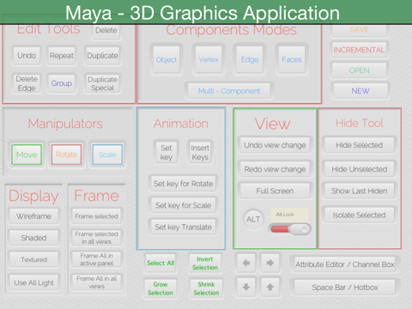This screenshot has height=309, width=412.
Task: Click Frame All in all views
Action: (x=97, y=282)
